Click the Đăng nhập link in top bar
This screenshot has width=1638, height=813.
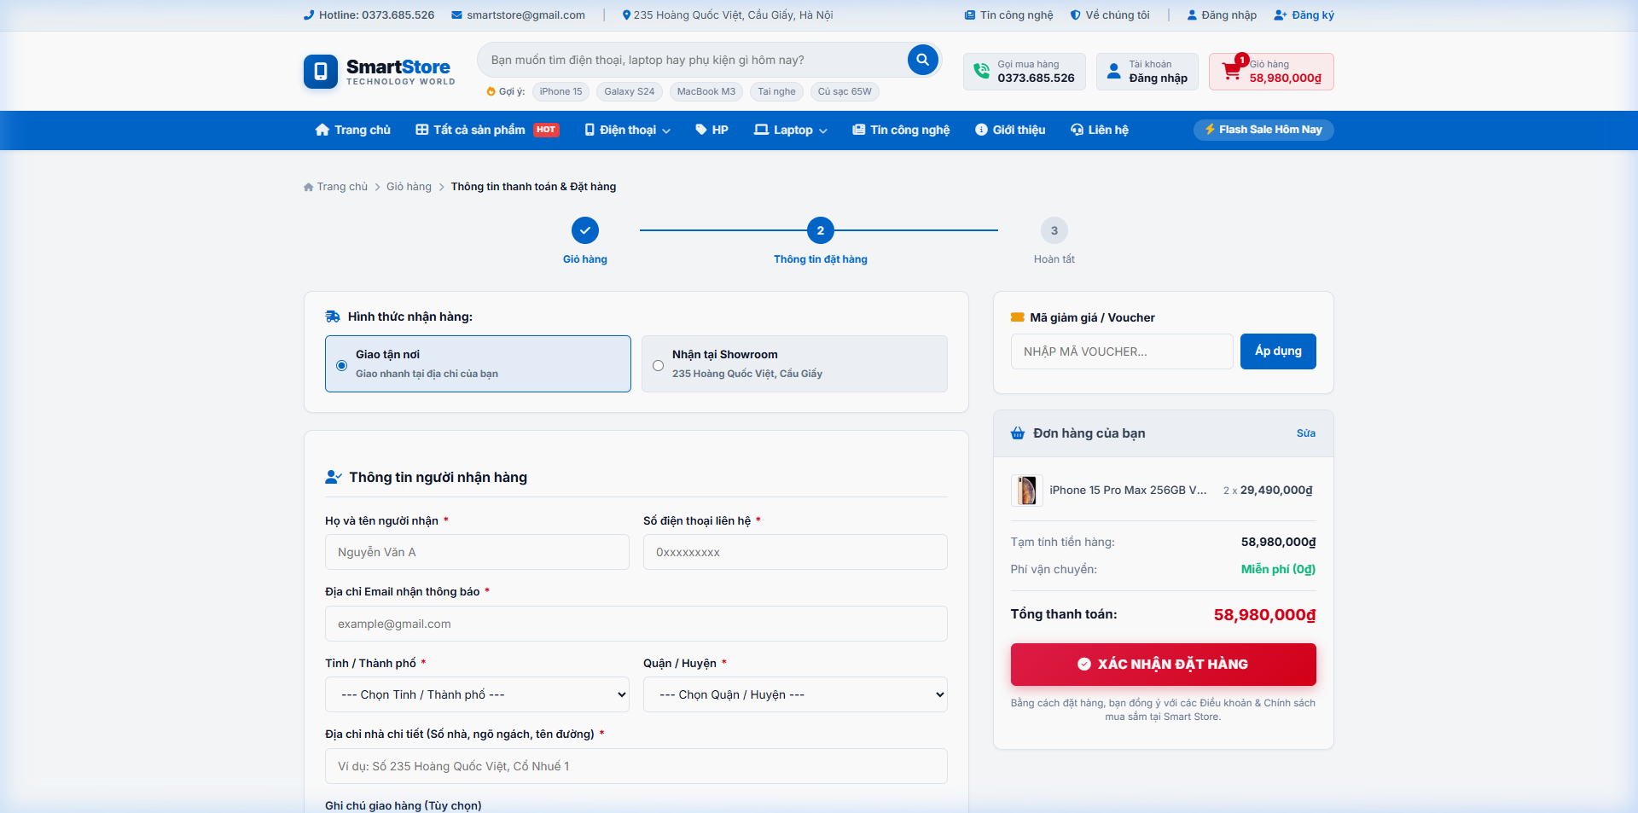point(1222,15)
